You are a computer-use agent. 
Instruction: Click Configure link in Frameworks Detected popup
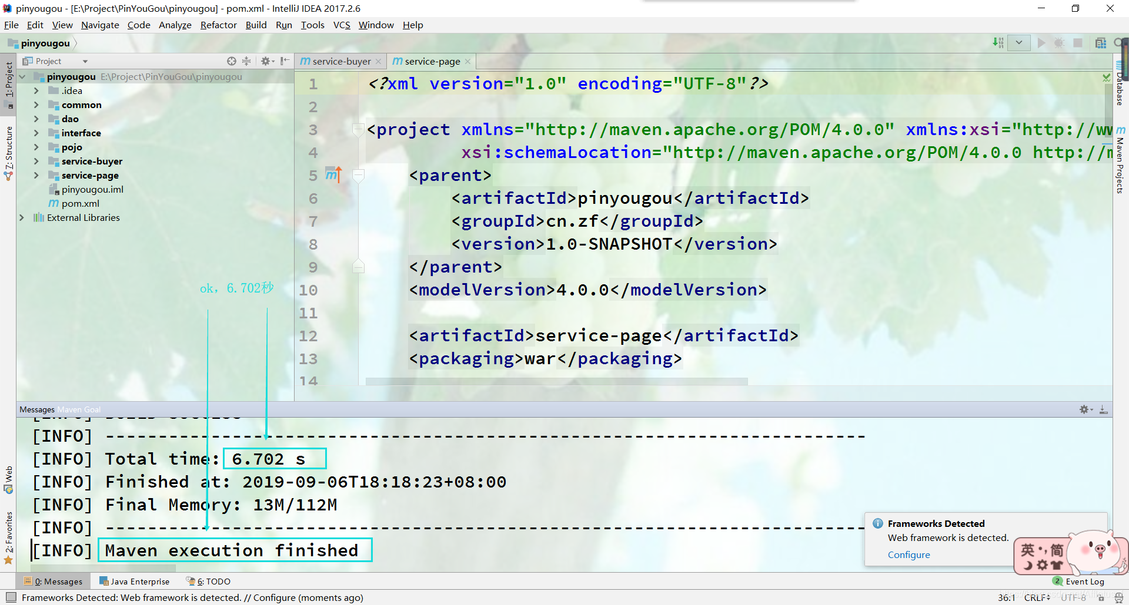point(908,554)
